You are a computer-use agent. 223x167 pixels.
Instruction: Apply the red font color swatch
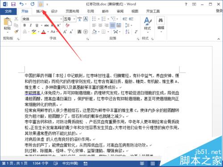coord(43,32)
